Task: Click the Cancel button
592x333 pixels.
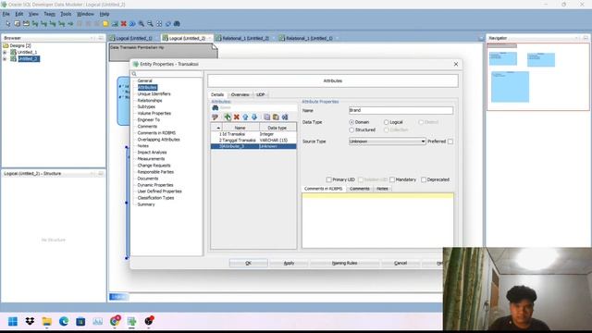Action: coord(401,263)
